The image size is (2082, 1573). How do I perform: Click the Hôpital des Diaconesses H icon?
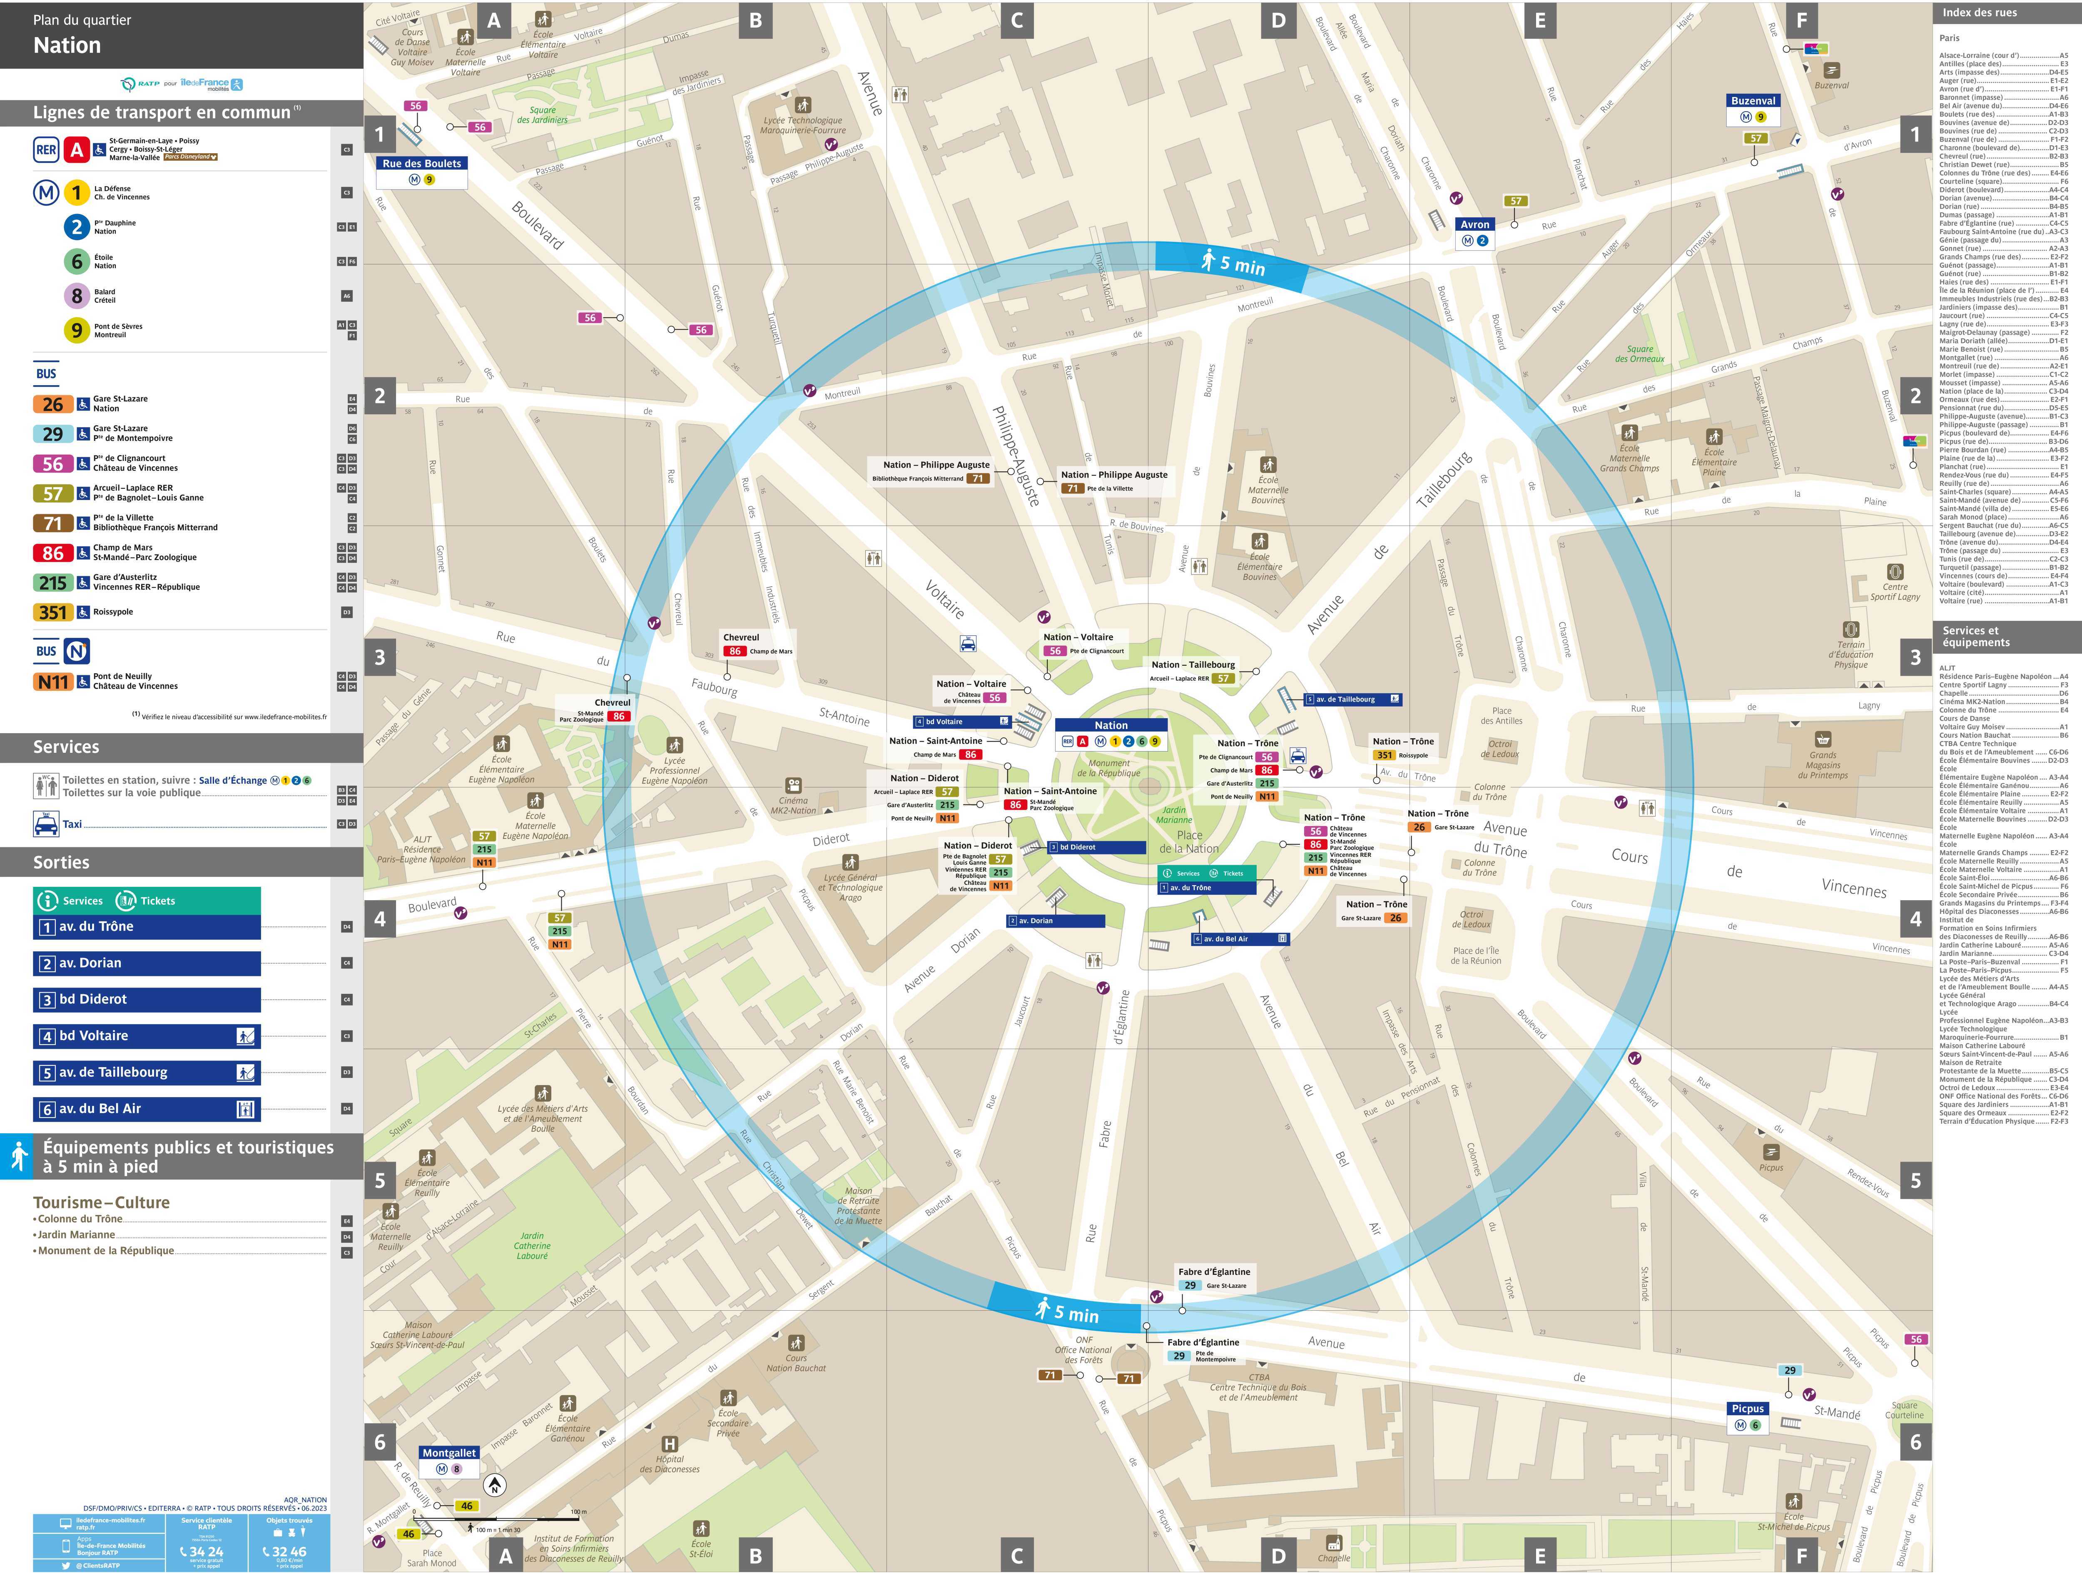pos(669,1444)
